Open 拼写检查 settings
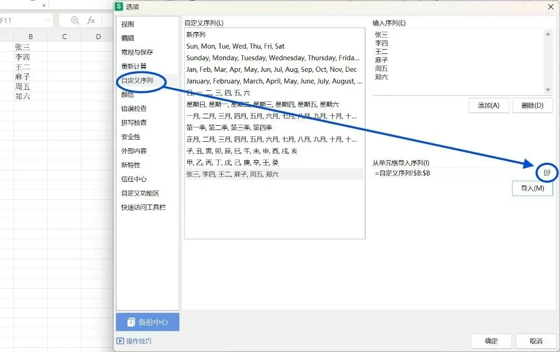 134,123
